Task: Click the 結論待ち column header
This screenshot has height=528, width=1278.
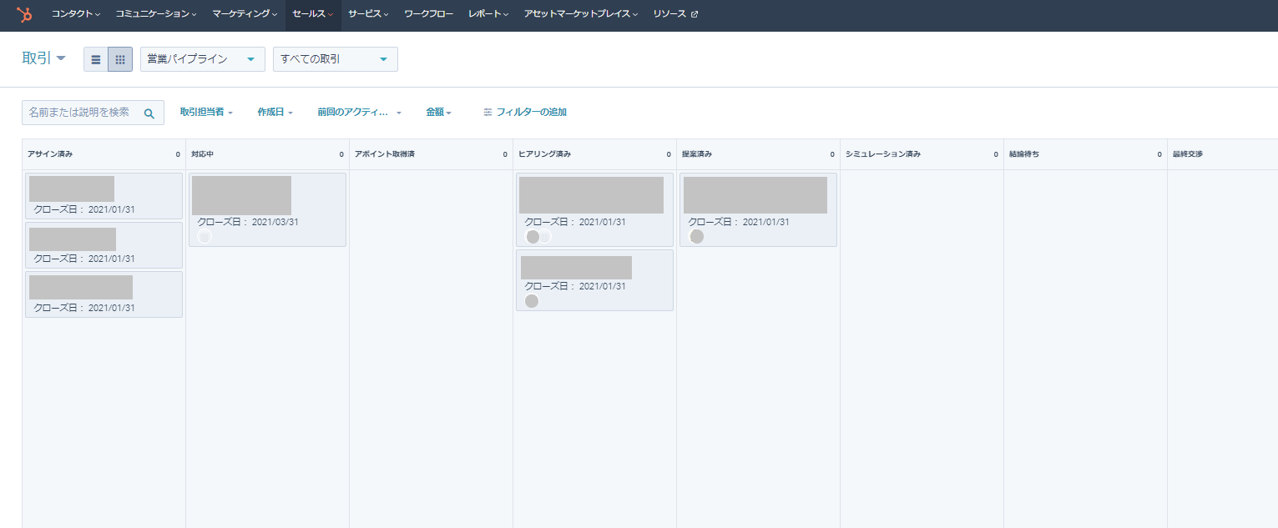Action: click(x=1085, y=154)
